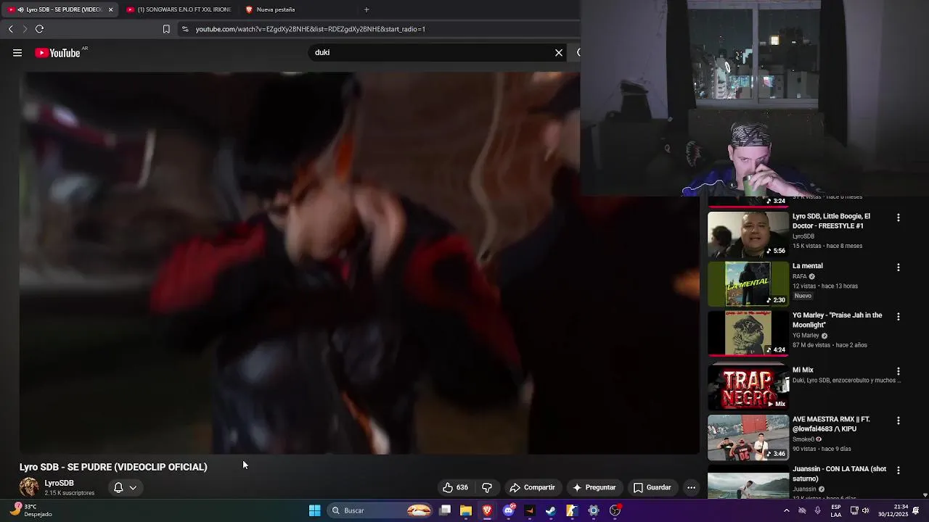Open a new tab with the plus button
The image size is (929, 522).
point(367,9)
